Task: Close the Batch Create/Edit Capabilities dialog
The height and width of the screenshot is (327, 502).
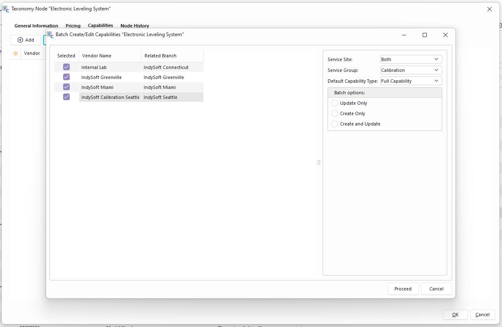Action: coord(445,35)
